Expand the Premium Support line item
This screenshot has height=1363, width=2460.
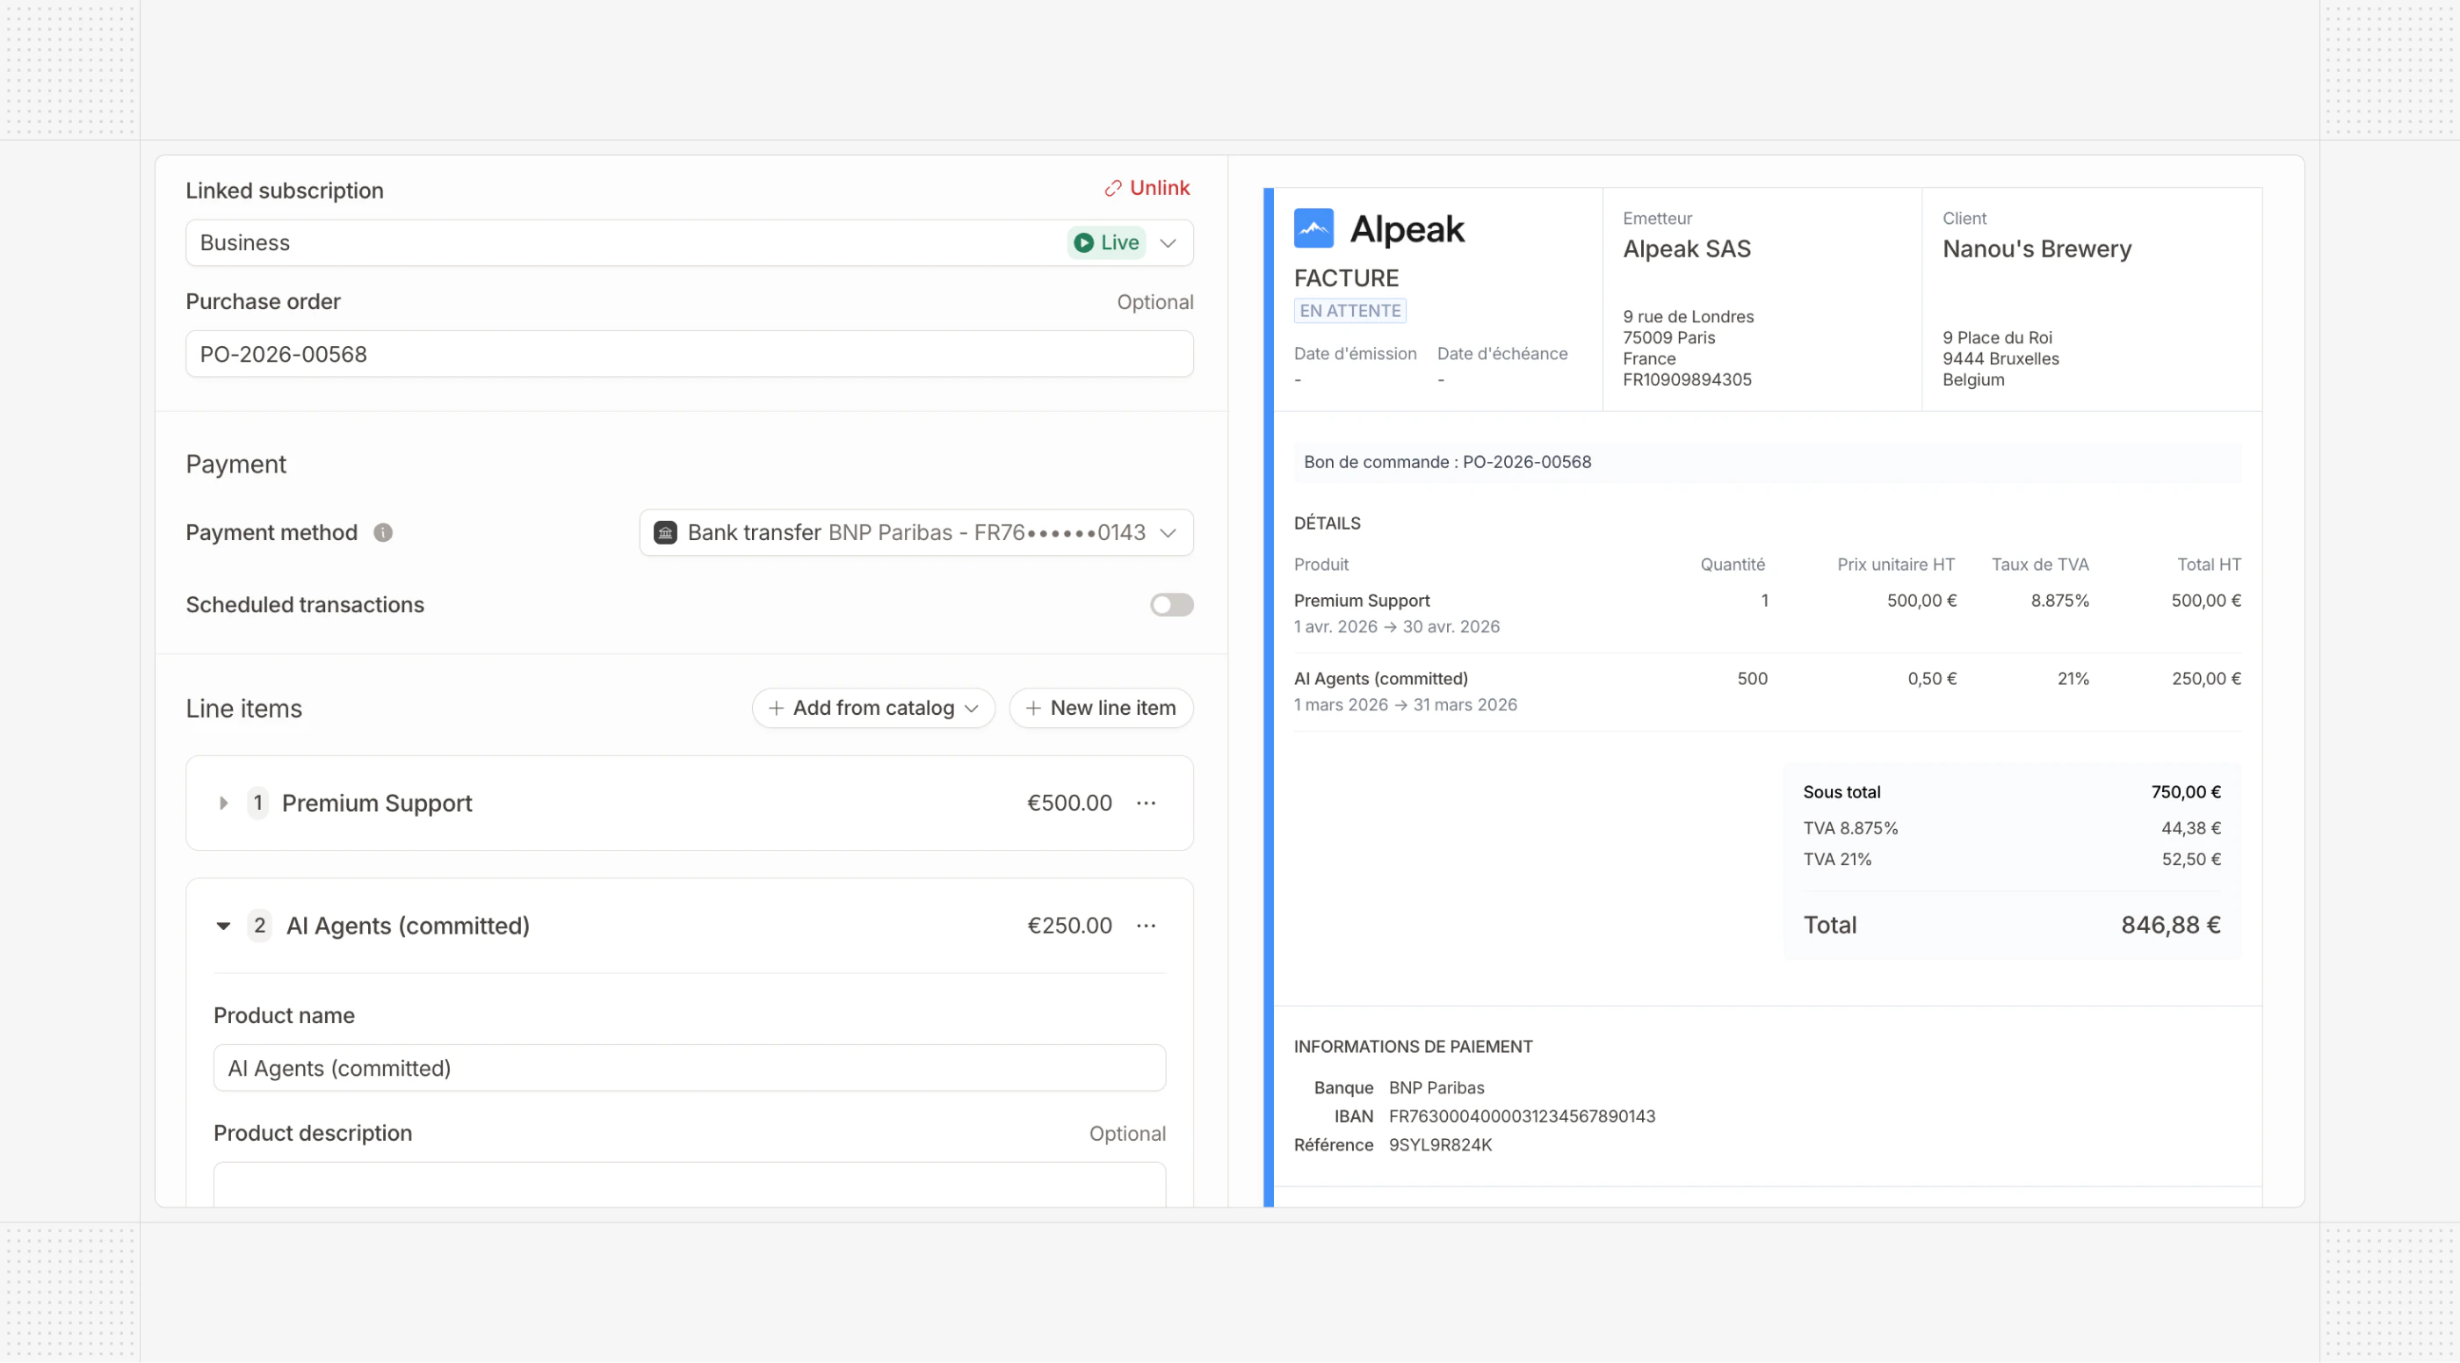223,804
